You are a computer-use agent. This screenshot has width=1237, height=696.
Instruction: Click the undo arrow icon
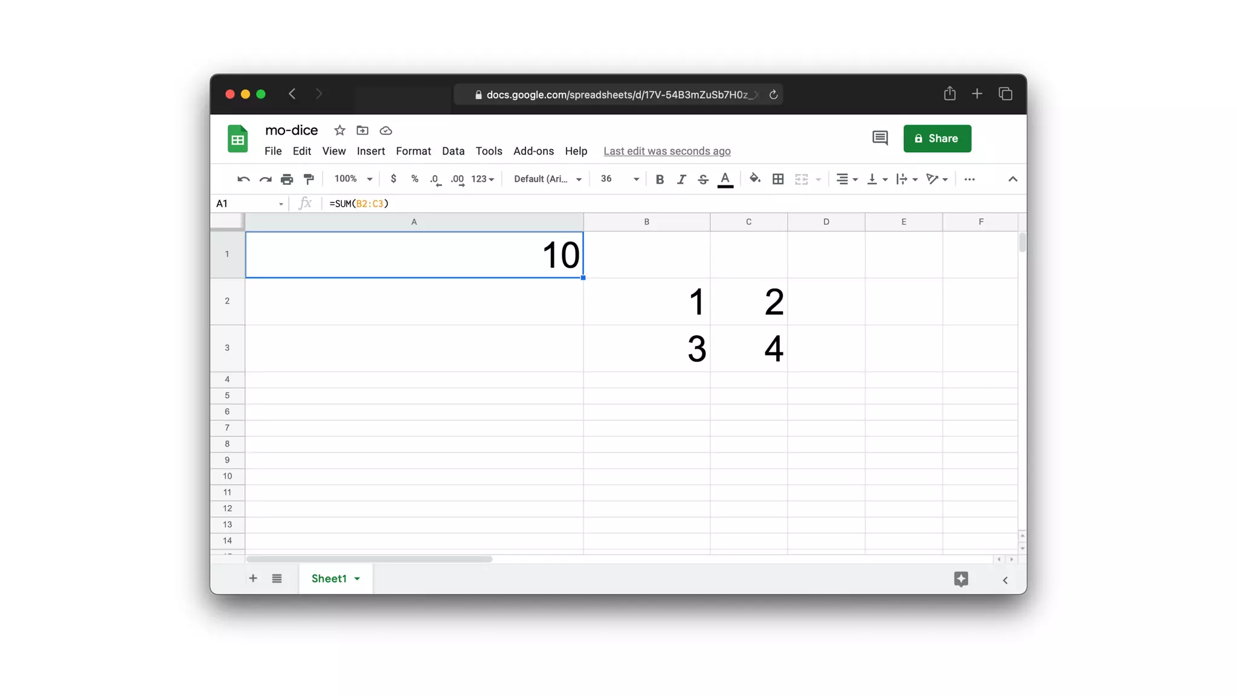click(243, 179)
